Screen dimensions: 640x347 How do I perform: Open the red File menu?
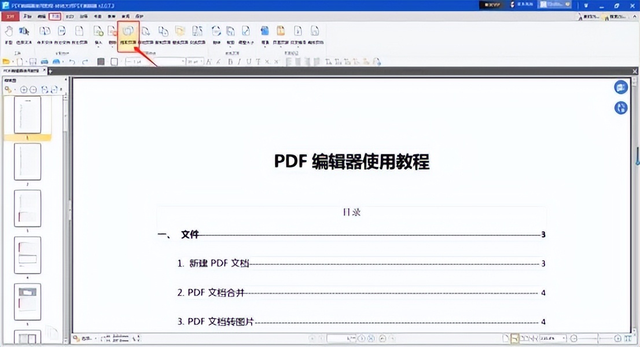[x=10, y=16]
